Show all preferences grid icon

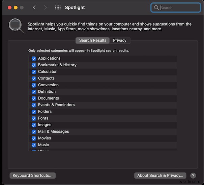[58, 7]
